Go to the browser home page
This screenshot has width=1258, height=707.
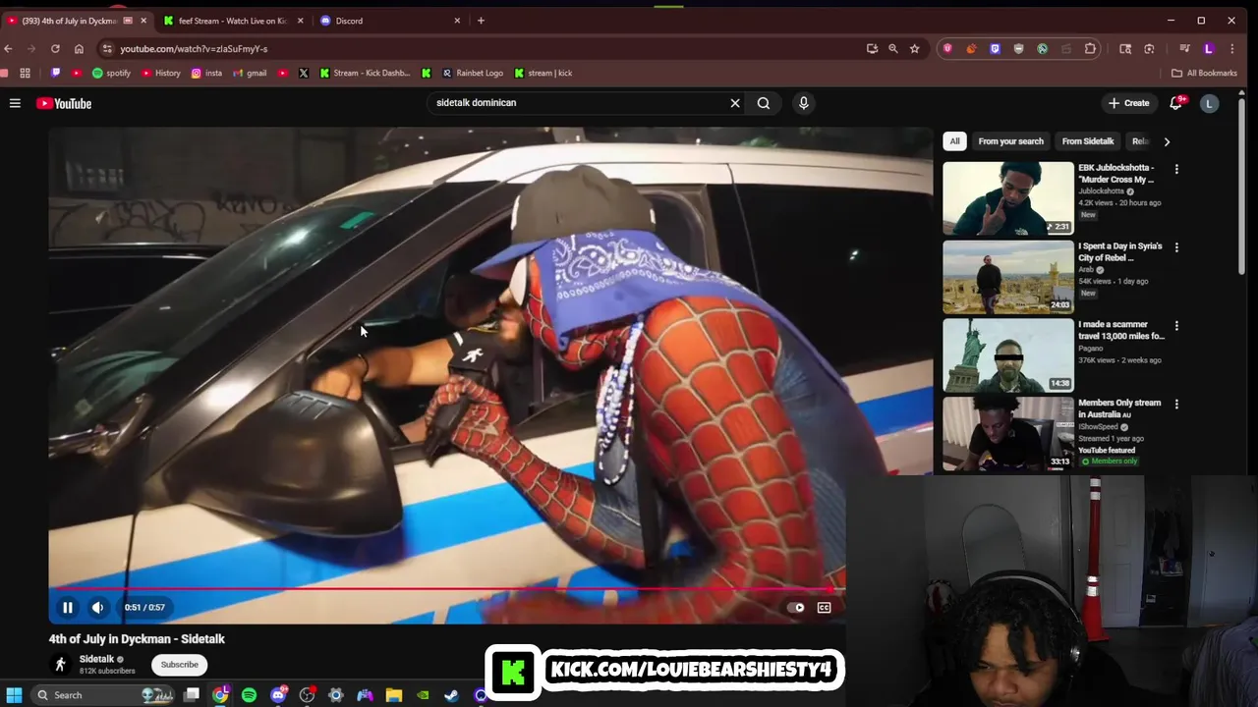point(79,48)
